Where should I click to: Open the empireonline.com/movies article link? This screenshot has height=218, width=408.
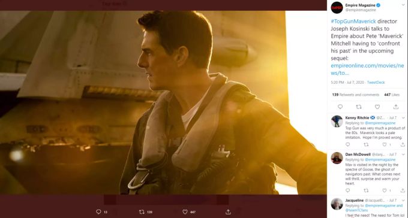[x=367, y=69]
